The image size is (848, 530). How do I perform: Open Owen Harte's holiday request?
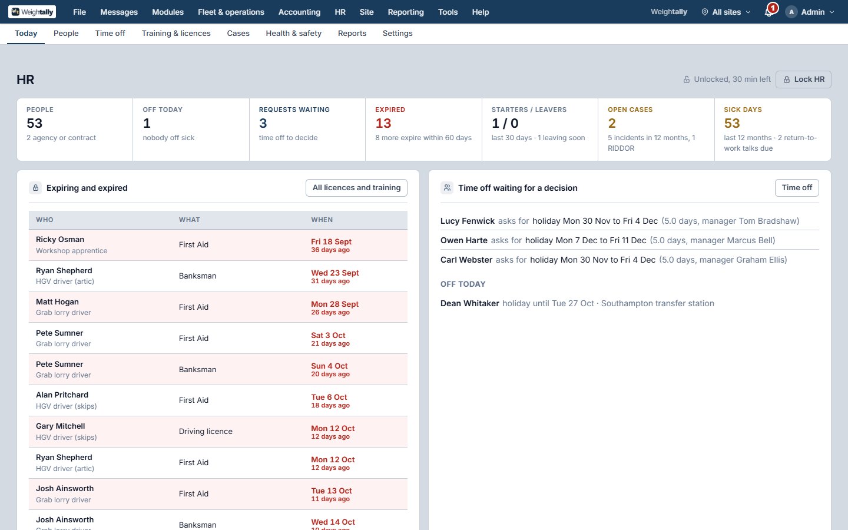[630, 240]
